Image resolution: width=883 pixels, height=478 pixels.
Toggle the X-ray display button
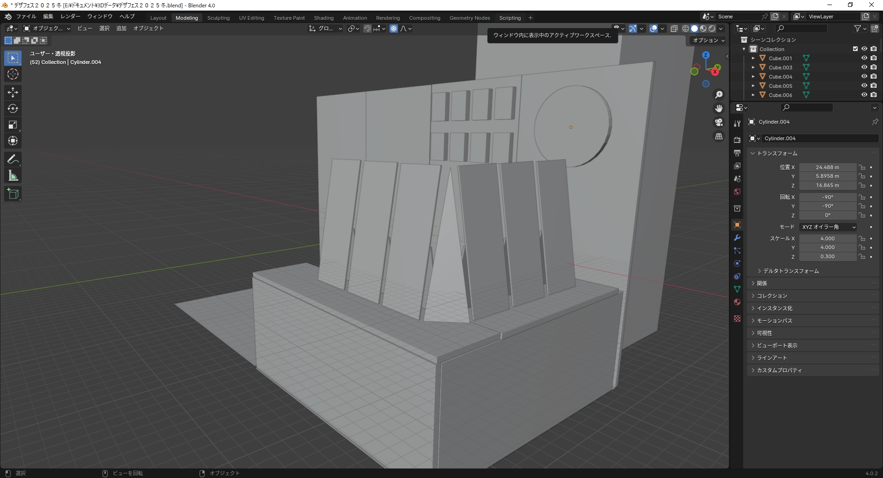coord(674,28)
